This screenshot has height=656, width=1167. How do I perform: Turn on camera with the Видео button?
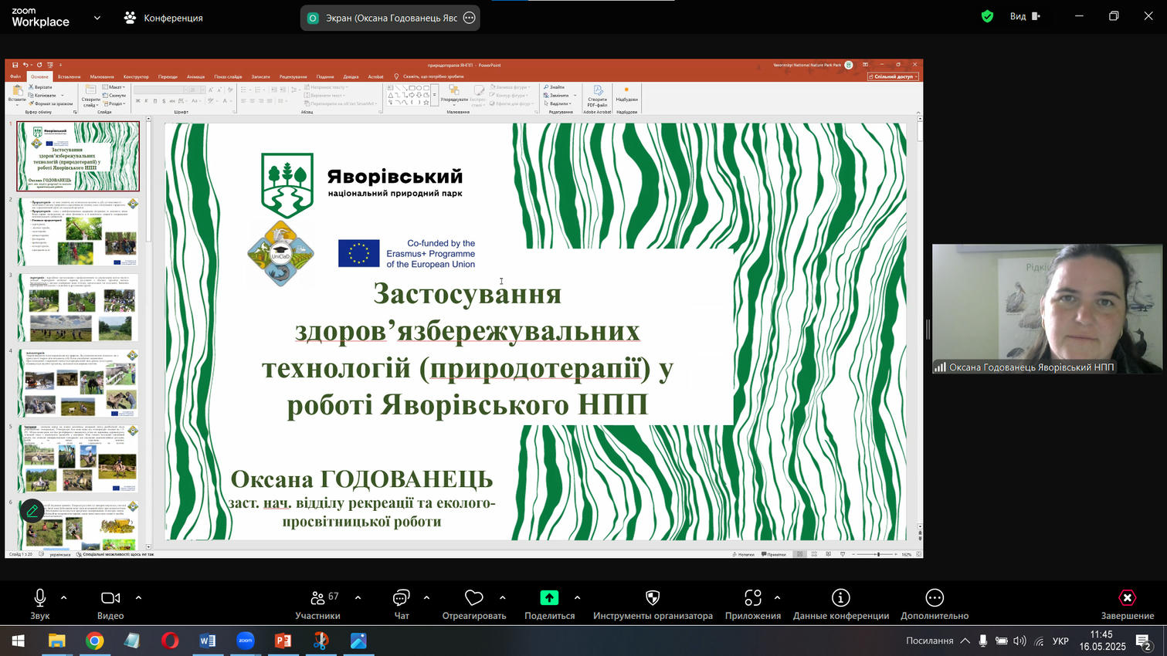(x=110, y=603)
